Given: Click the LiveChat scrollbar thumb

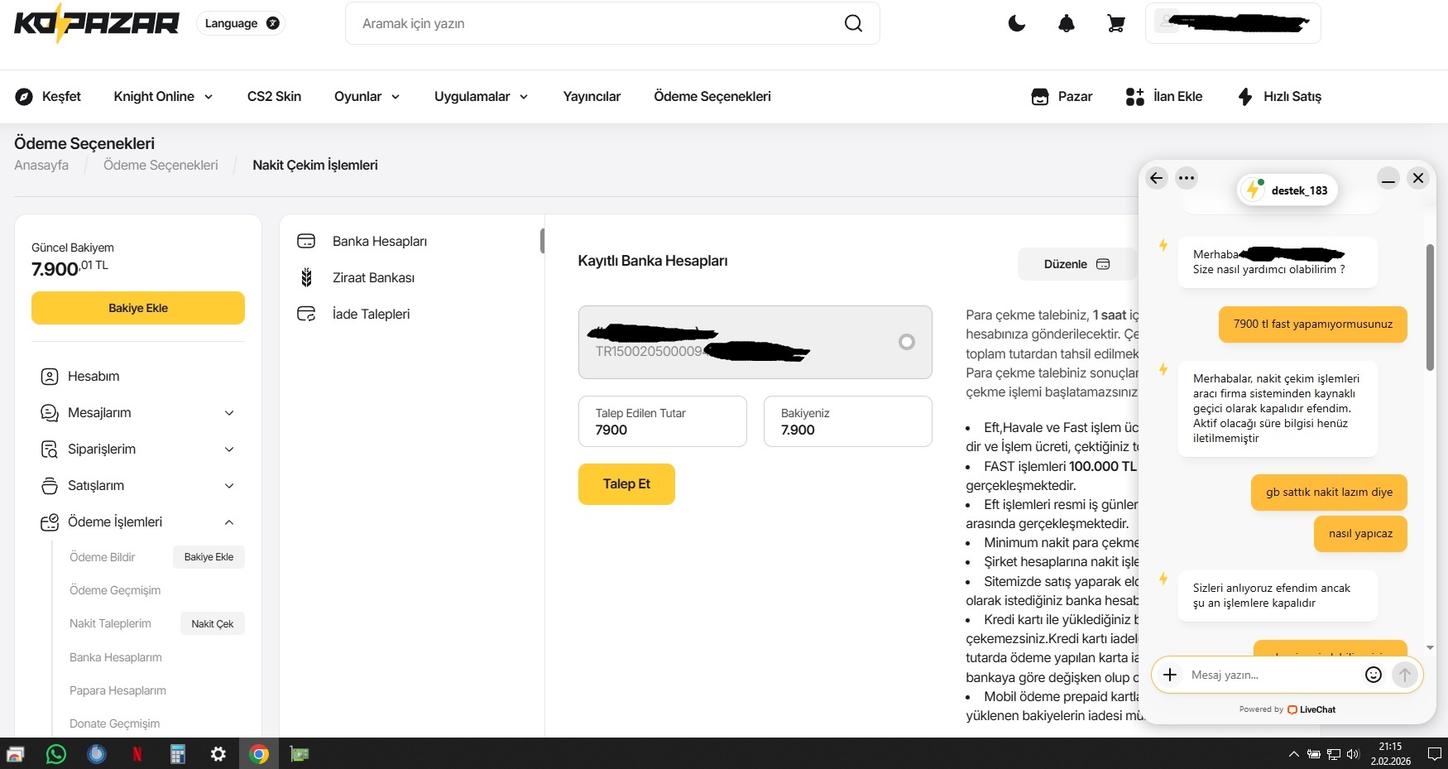Looking at the screenshot, I should pyautogui.click(x=1430, y=308).
